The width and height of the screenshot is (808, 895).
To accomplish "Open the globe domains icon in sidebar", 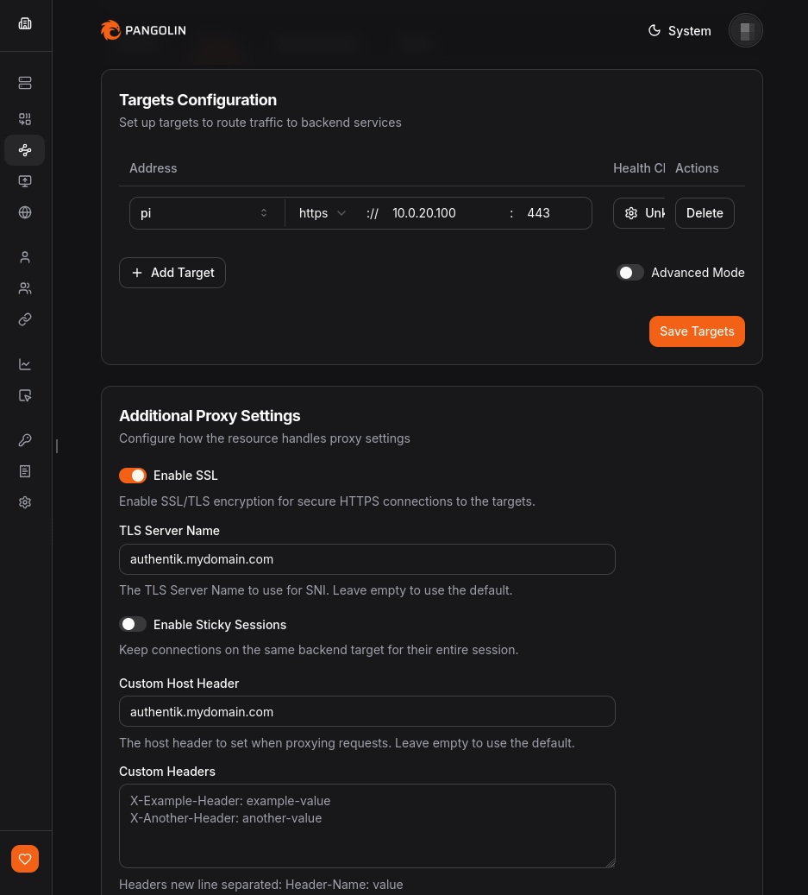I will click(x=25, y=212).
